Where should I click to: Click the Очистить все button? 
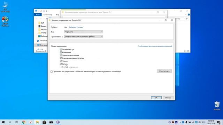[164, 71]
